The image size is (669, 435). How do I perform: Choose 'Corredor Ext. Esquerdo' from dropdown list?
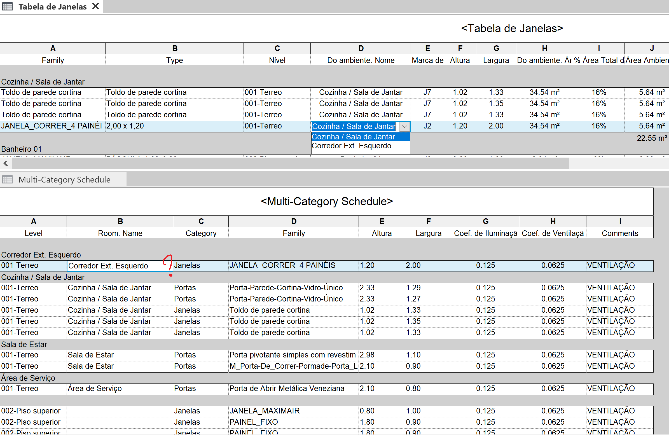click(361, 146)
